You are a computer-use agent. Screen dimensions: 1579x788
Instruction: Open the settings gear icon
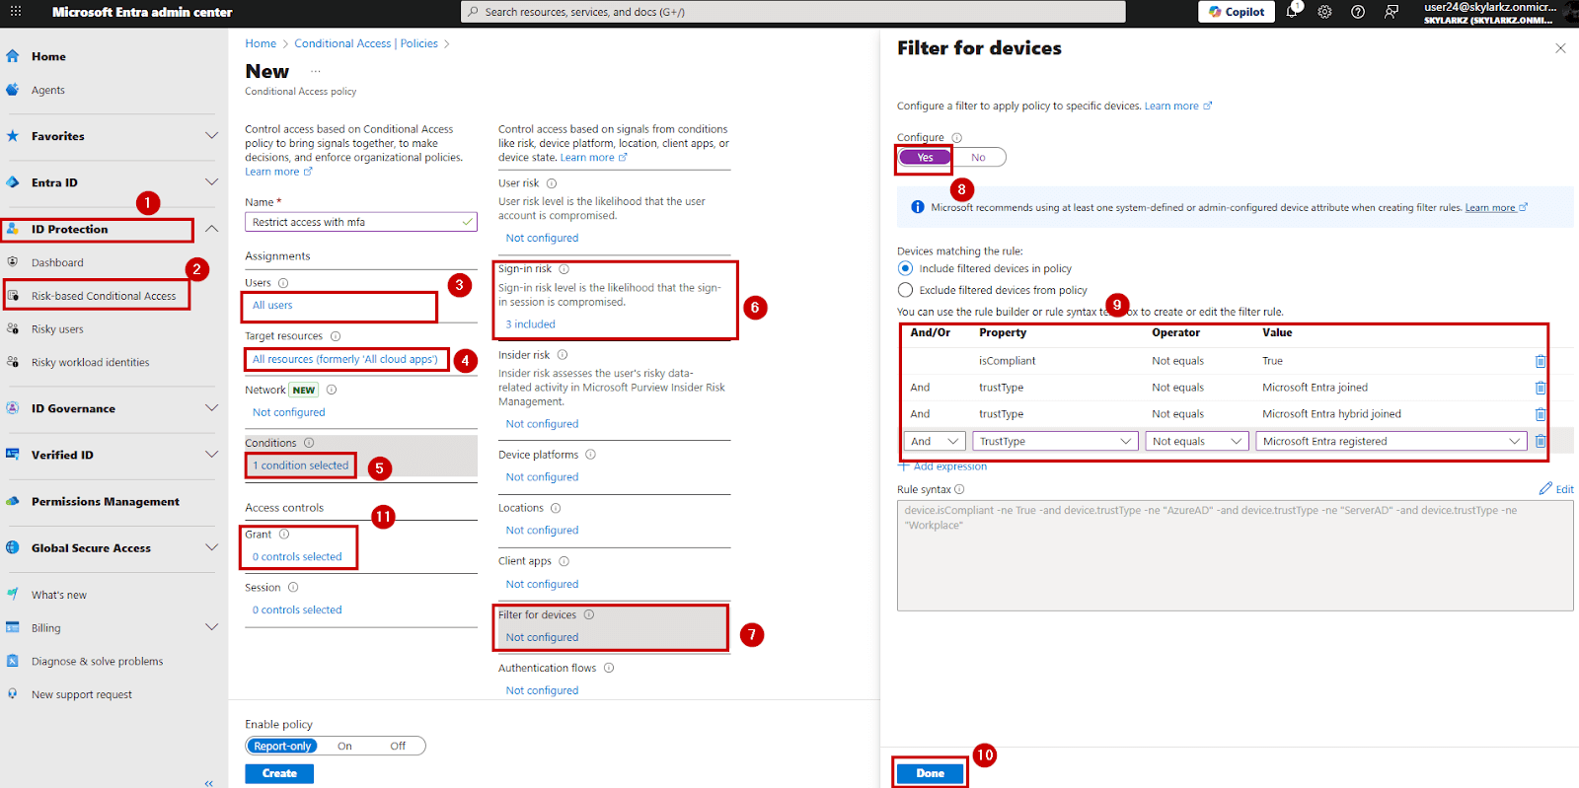pyautogui.click(x=1324, y=12)
